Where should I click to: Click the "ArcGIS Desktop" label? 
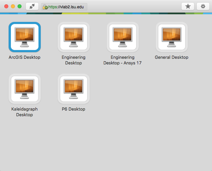tap(25, 57)
